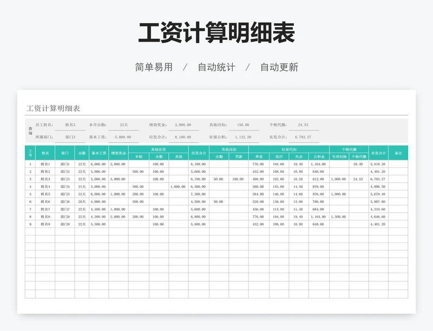Viewport: 433px width, 331px height.
Task: Select the 4,646.60 实发合计 cell
Action: (378, 217)
